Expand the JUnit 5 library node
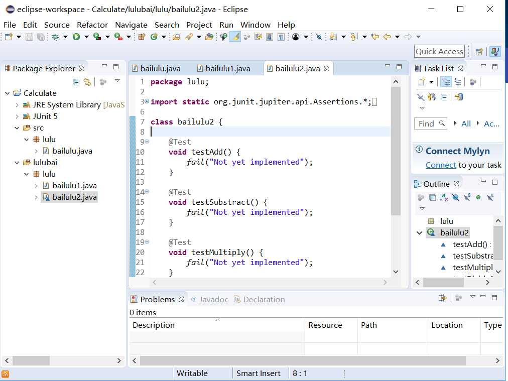 point(17,116)
